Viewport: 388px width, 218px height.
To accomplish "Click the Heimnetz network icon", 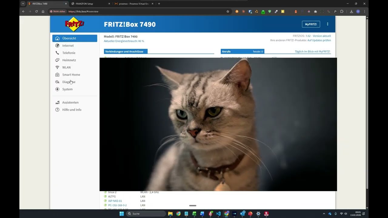I will 57,60.
